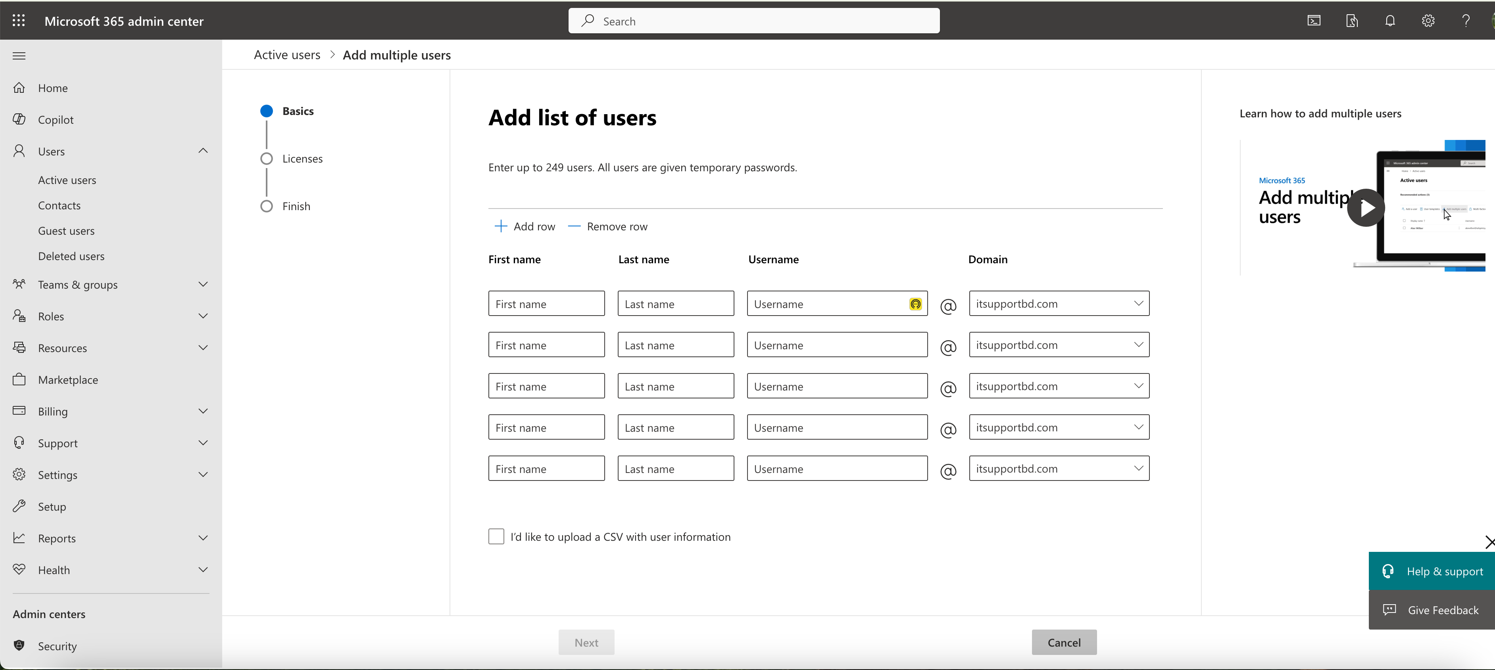The width and height of the screenshot is (1495, 670).
Task: Click the Marketplace bag icon
Action: pos(19,379)
